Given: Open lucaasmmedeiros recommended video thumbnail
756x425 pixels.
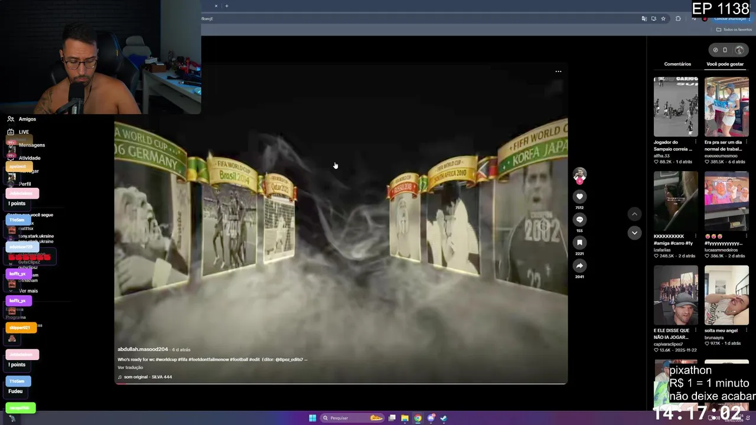Looking at the screenshot, I should coord(726,201).
